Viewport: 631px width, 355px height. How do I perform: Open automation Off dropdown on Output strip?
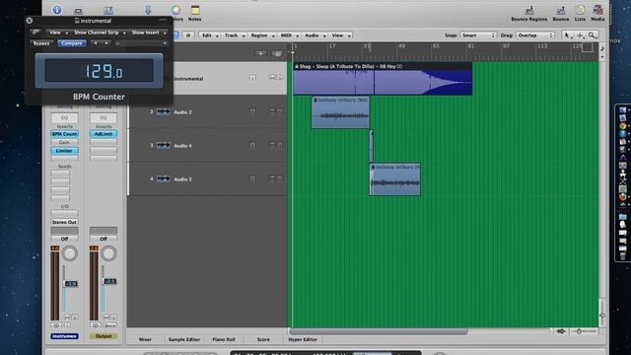coord(104,239)
